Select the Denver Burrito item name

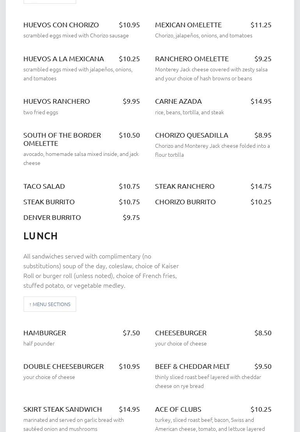coord(52,218)
